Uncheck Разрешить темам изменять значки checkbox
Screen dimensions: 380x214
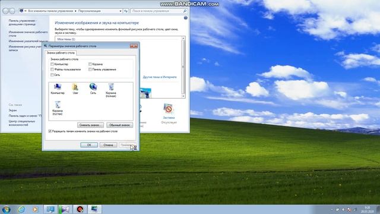(x=50, y=131)
